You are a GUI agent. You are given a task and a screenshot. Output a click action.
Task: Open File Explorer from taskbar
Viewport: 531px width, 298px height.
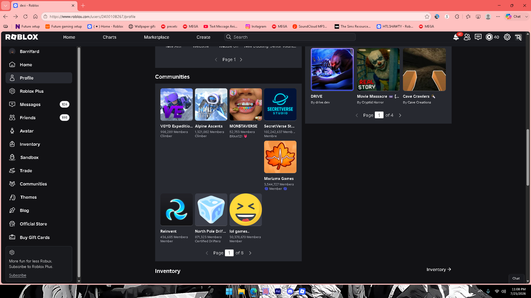pos(241,291)
